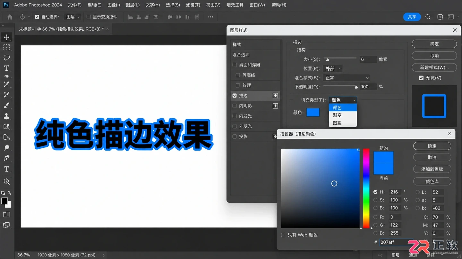This screenshot has height=259, width=462.
Task: Enable 外发光 checkbox
Action: pos(235,126)
